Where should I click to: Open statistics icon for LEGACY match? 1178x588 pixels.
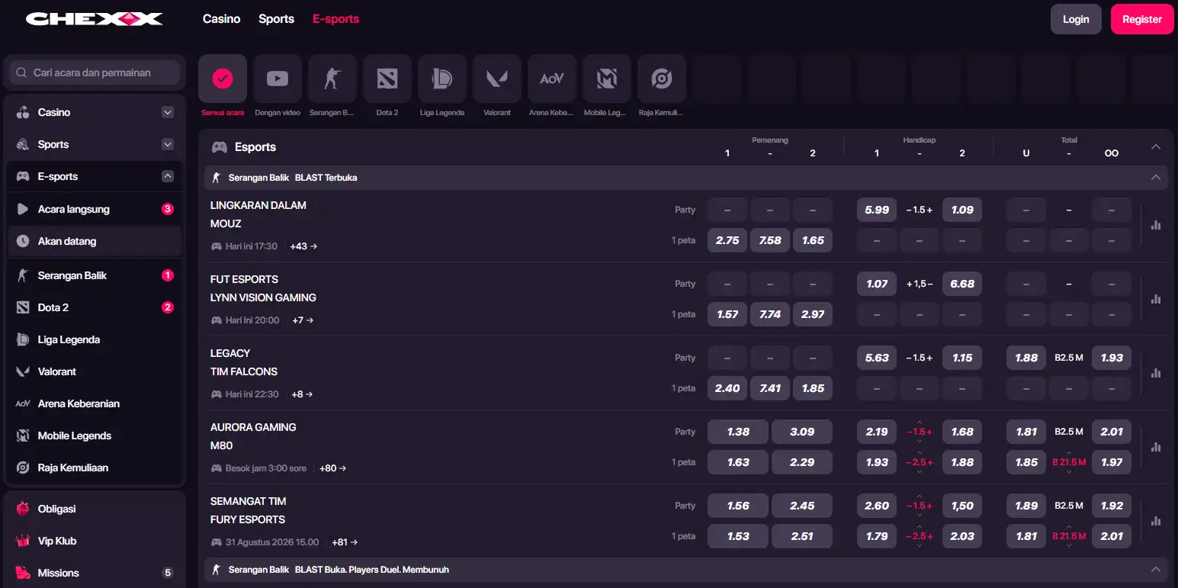(x=1156, y=373)
